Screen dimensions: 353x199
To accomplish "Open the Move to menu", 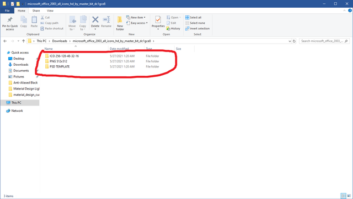I will [x=72, y=23].
